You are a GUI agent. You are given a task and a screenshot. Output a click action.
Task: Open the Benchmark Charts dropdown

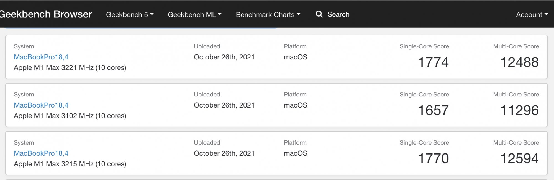pyautogui.click(x=268, y=15)
